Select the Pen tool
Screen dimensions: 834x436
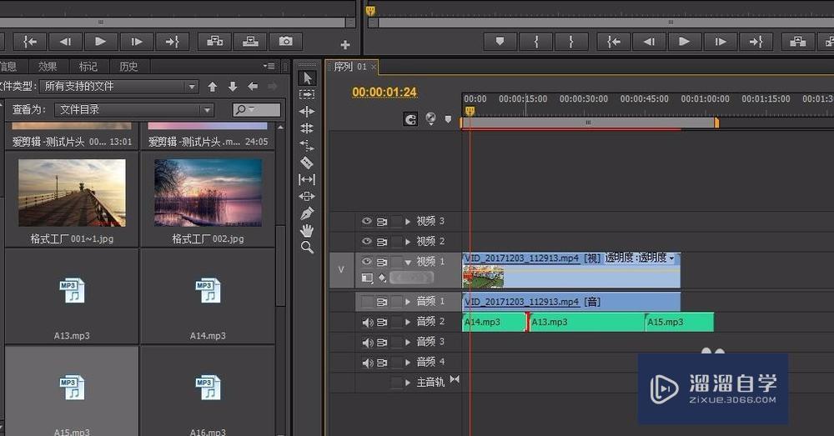(x=307, y=213)
